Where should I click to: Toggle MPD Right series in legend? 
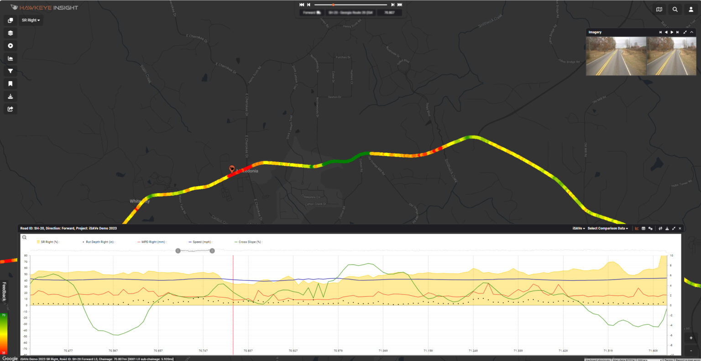(152, 242)
